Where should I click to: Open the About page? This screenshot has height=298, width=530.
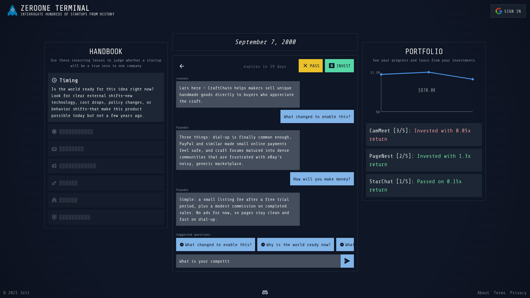pos(484,292)
